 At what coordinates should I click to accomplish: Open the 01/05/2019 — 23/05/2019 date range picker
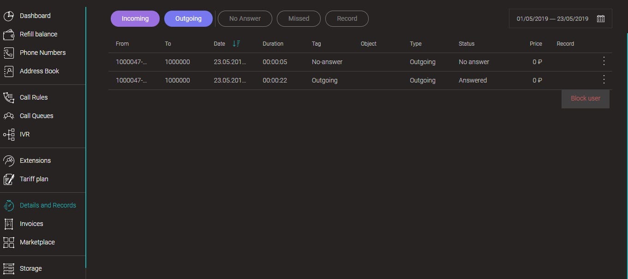click(x=560, y=18)
